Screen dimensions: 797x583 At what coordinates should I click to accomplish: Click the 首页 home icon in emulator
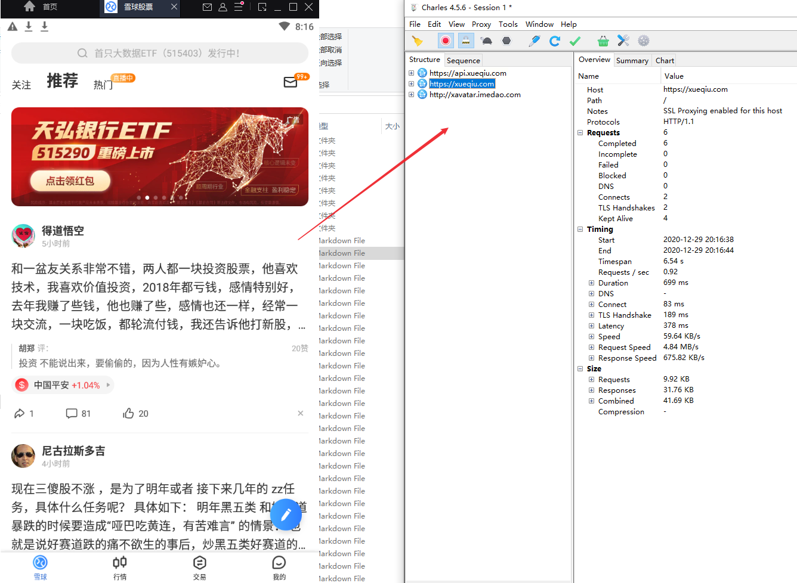(x=29, y=7)
